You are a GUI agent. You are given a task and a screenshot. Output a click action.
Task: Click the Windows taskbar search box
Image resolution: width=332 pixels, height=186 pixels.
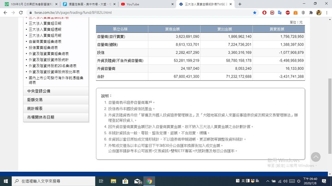pyautogui.click(x=53, y=181)
